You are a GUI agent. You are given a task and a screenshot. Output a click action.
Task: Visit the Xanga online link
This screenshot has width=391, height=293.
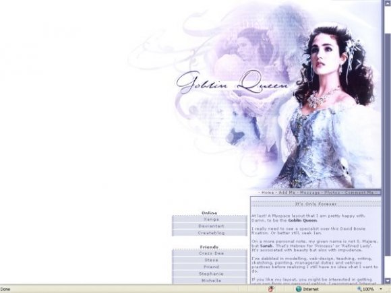[210, 220]
